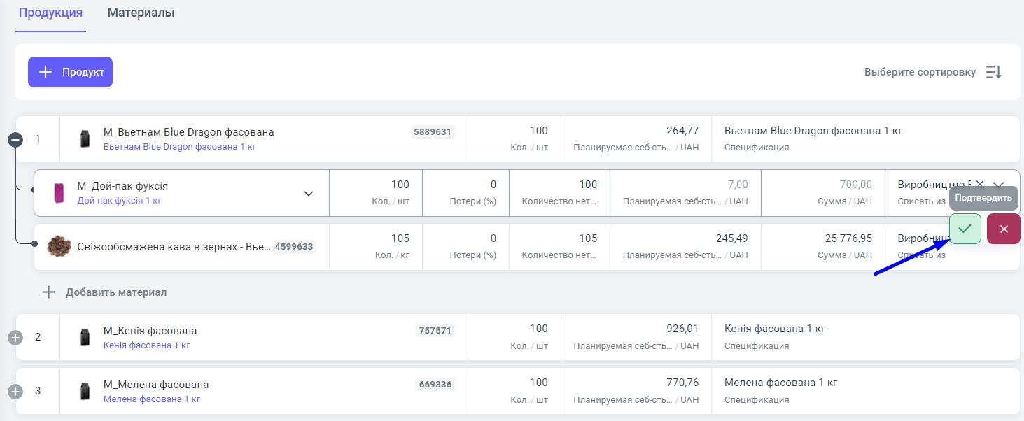
Task: Click the М_Кенія фасована package icon
Action: click(85, 337)
